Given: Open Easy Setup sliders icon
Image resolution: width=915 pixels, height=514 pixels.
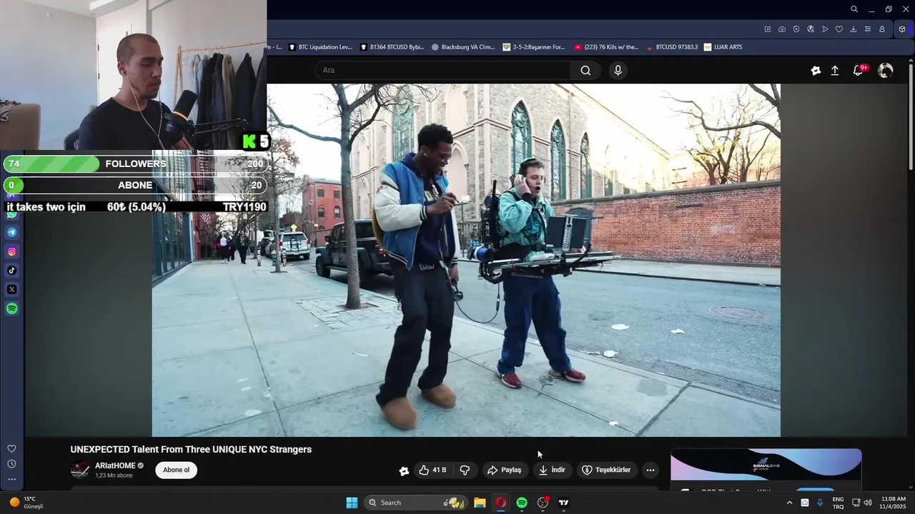Looking at the screenshot, I should (x=868, y=29).
